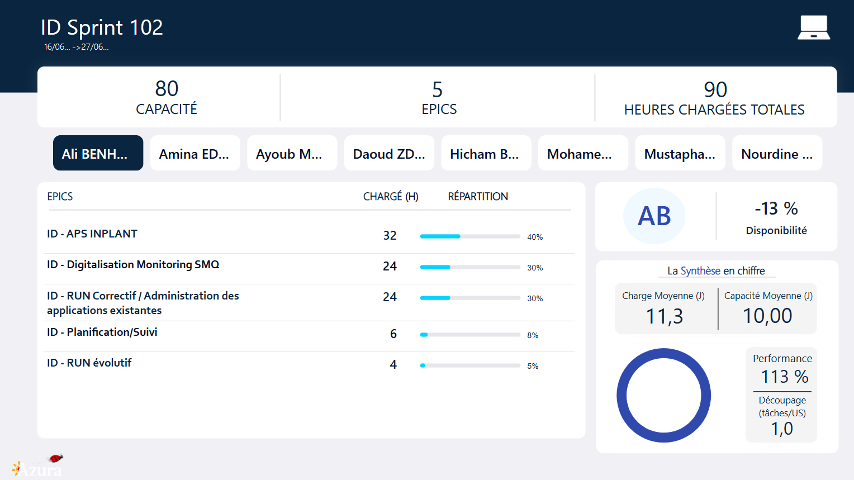Viewport: 854px width, 480px height.
Task: Select ID - Digitalisation Monitoring SMQ row
Action: click(133, 265)
